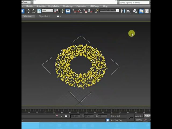Toggle the Spinner Snap button
Screen dimensions: 172x129
tap(90, 11)
